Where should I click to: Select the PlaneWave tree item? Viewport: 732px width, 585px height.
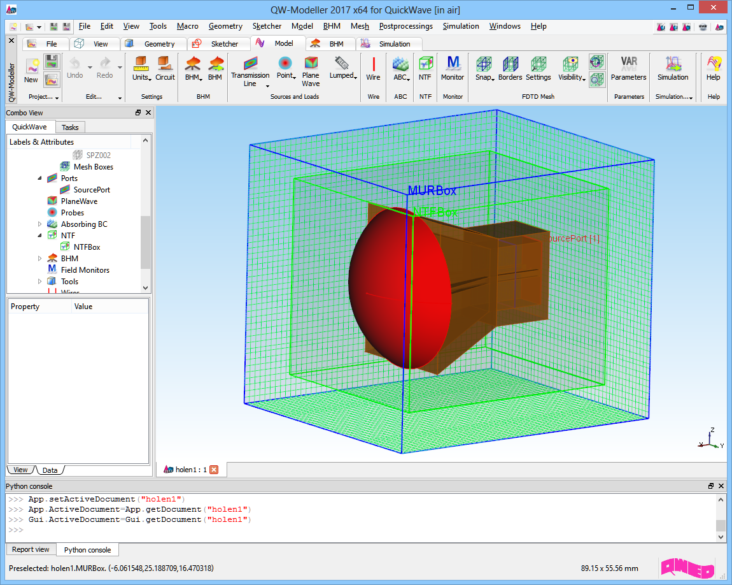point(79,201)
